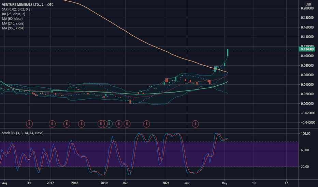The height and width of the screenshot is (187, 318).
Task: Click the last E marker after Mar 2021
Action: [x=195, y=124]
